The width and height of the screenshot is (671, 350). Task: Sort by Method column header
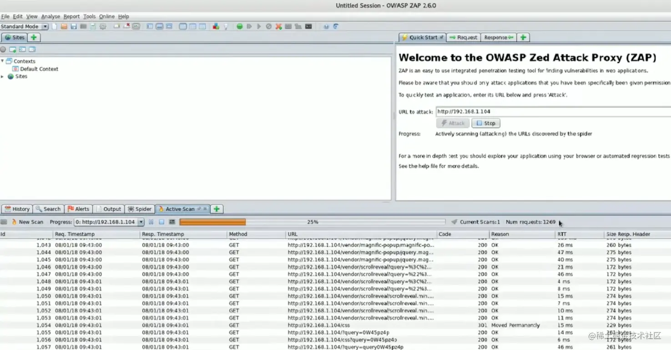click(257, 234)
